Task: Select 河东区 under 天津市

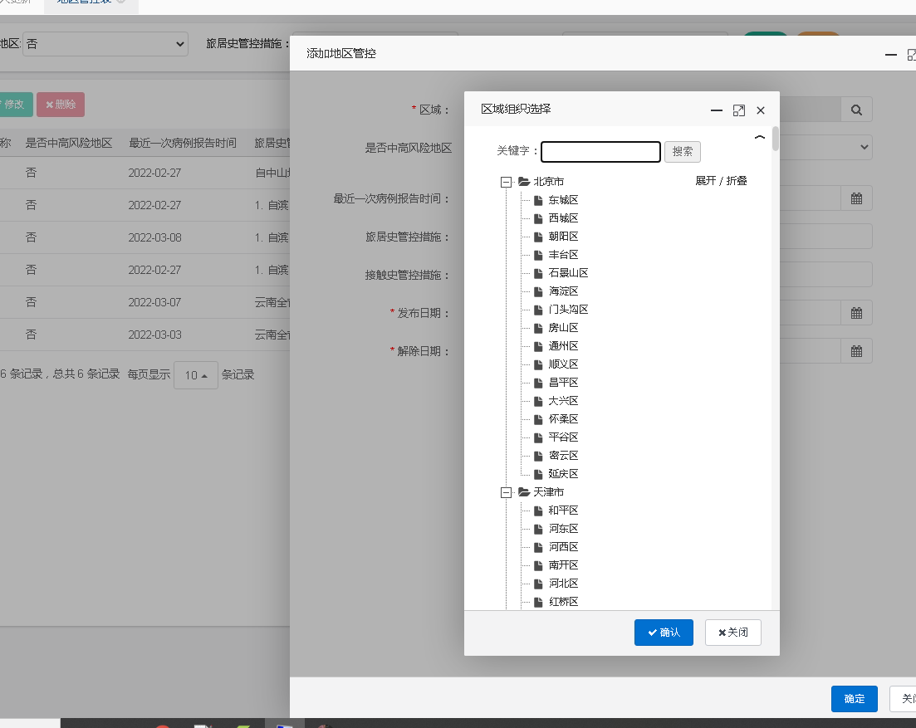Action: [x=563, y=528]
